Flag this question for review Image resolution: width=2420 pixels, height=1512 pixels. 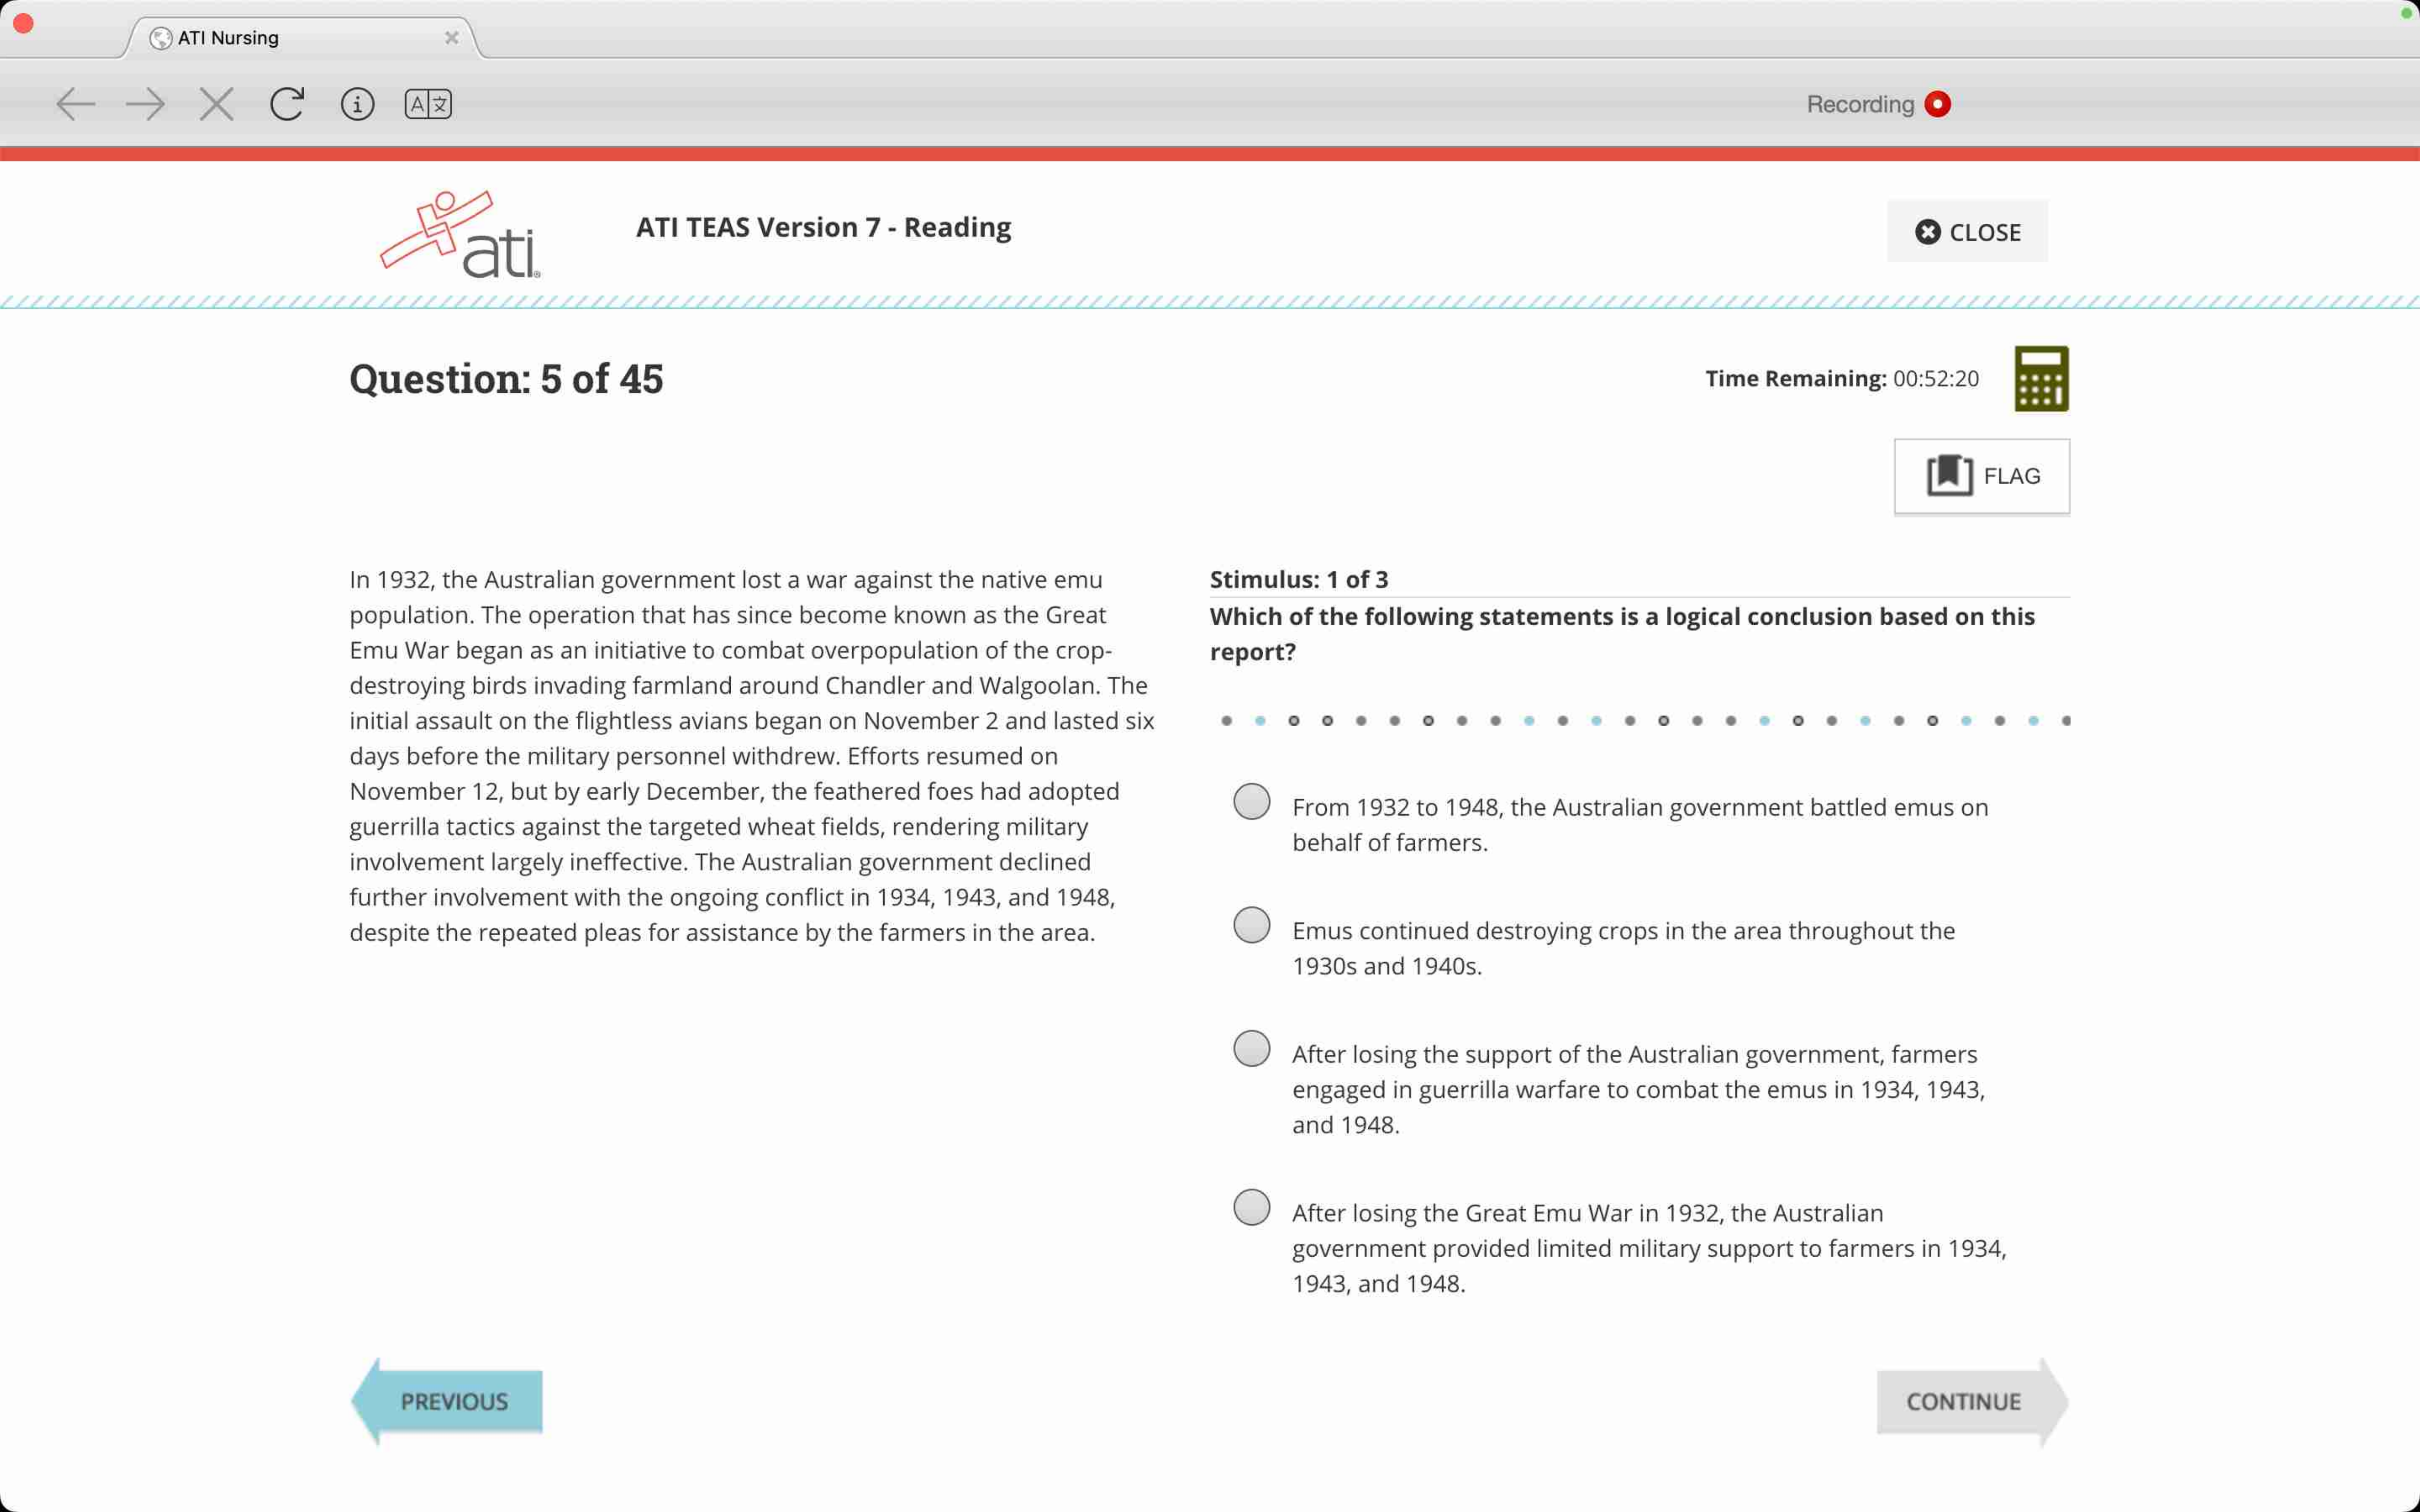[1981, 476]
